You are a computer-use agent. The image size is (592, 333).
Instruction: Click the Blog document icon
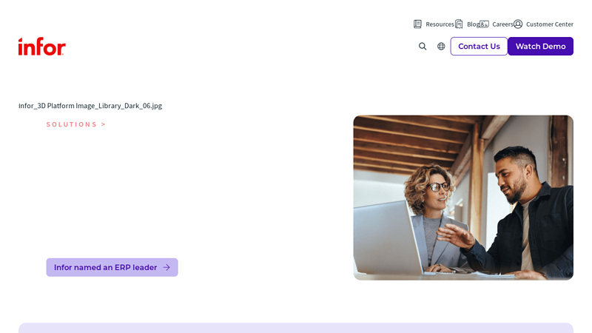(x=459, y=24)
